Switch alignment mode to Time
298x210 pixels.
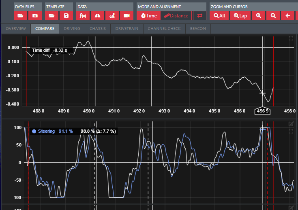tap(148, 16)
